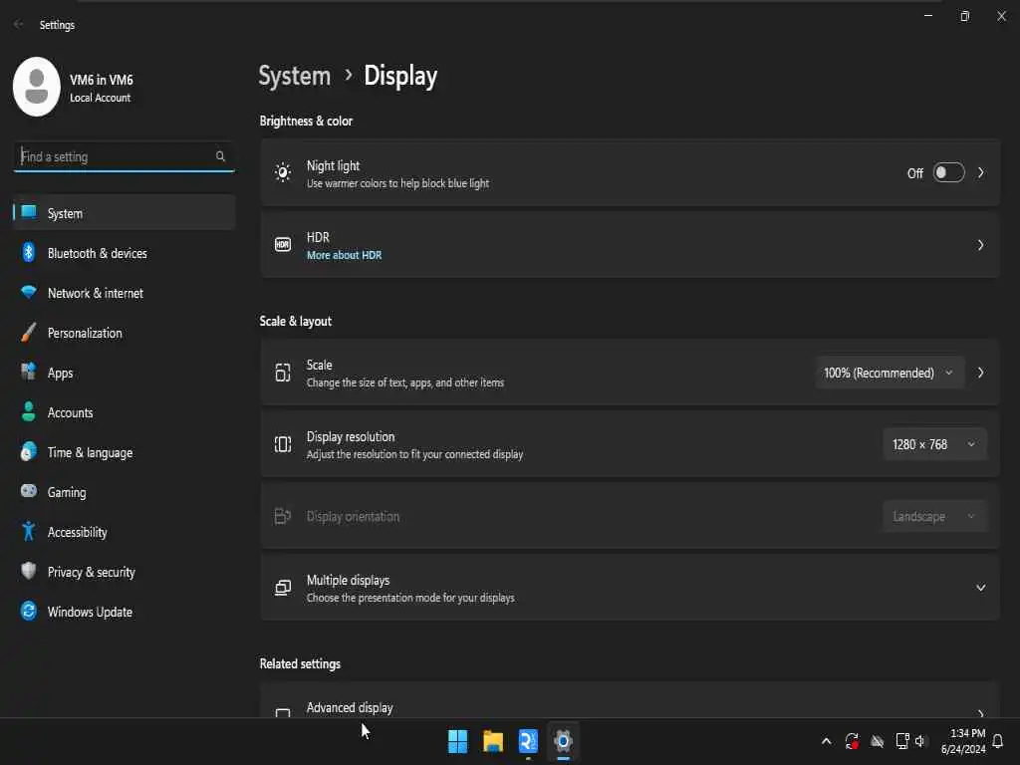1020x765 pixels.
Task: Click the System monitor icon in sidebar
Action: click(x=29, y=212)
